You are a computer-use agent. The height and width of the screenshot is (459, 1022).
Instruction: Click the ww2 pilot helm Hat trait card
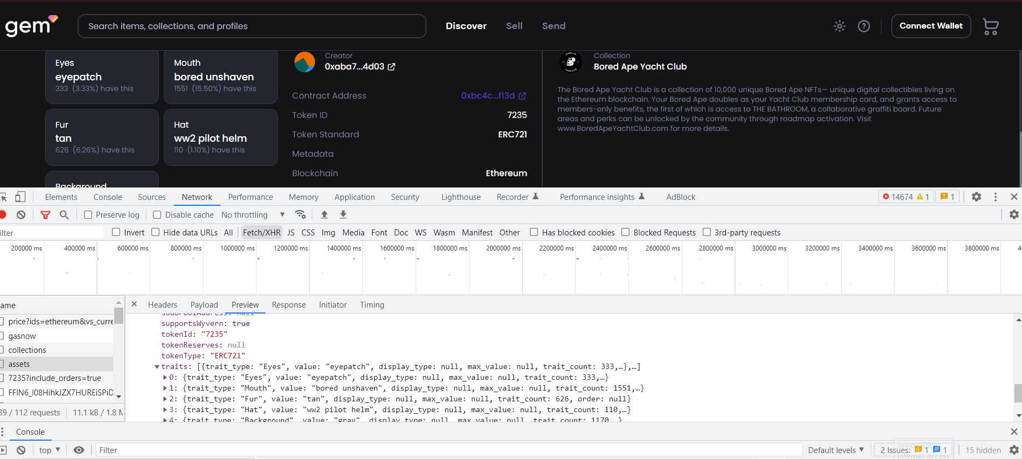tap(221, 138)
